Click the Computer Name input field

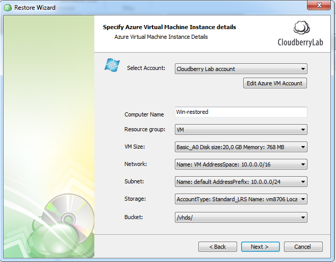pos(241,112)
